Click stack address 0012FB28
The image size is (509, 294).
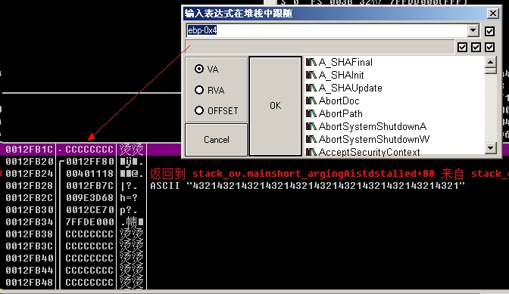(29, 186)
